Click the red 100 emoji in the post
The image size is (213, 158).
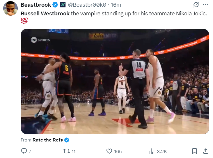coord(24,21)
